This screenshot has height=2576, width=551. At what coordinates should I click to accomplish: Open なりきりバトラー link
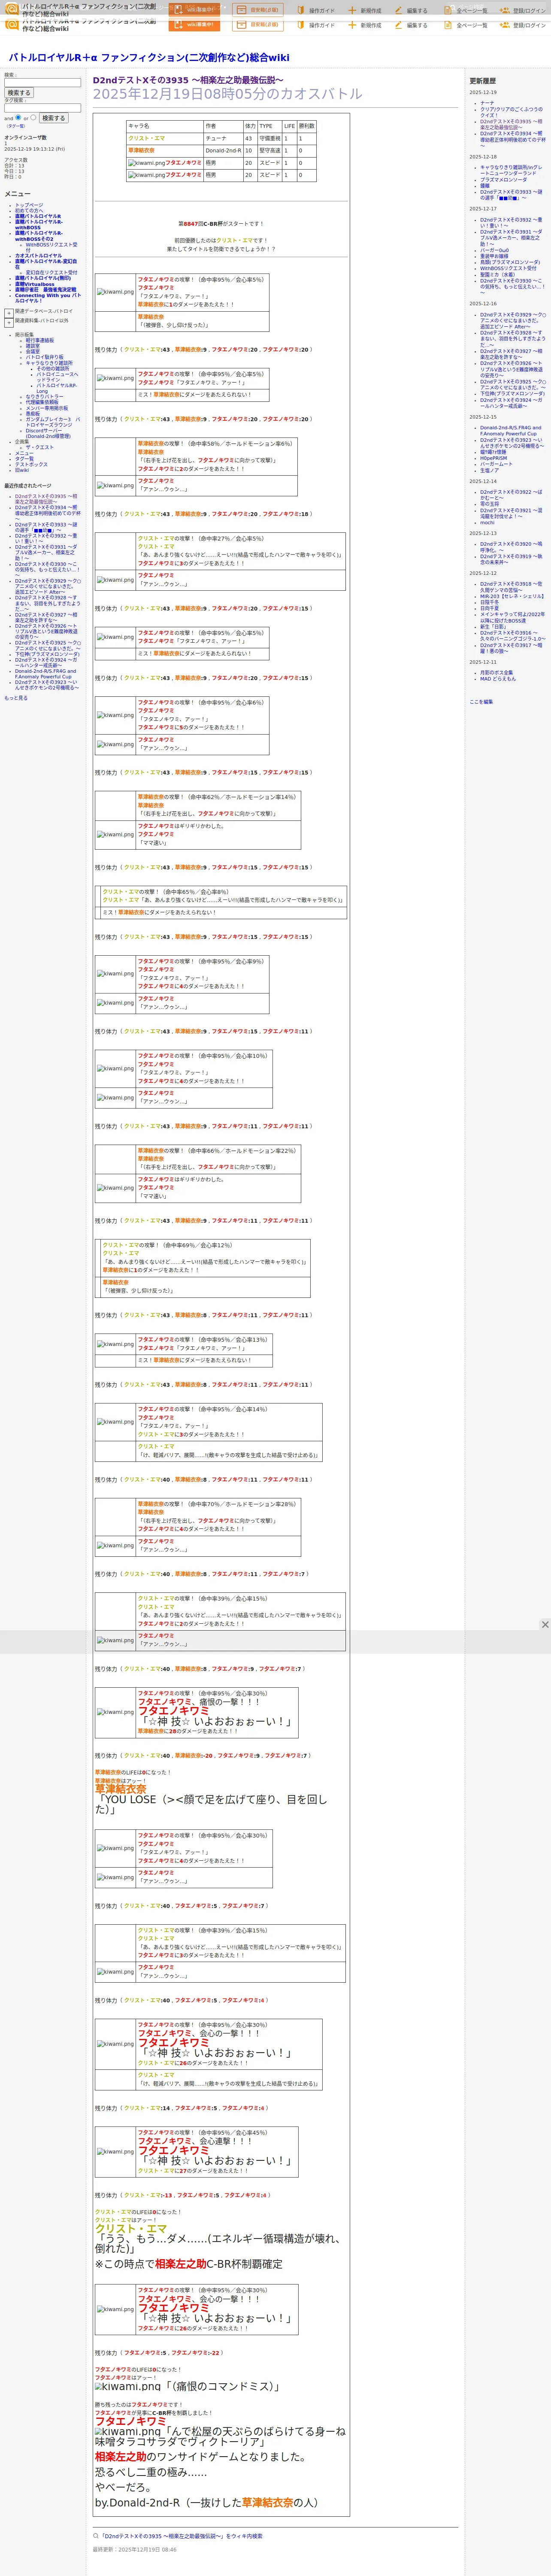(44, 397)
